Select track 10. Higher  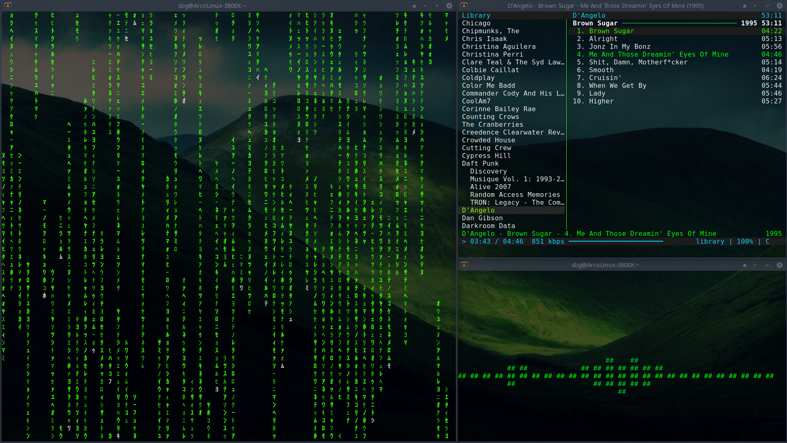(677, 101)
